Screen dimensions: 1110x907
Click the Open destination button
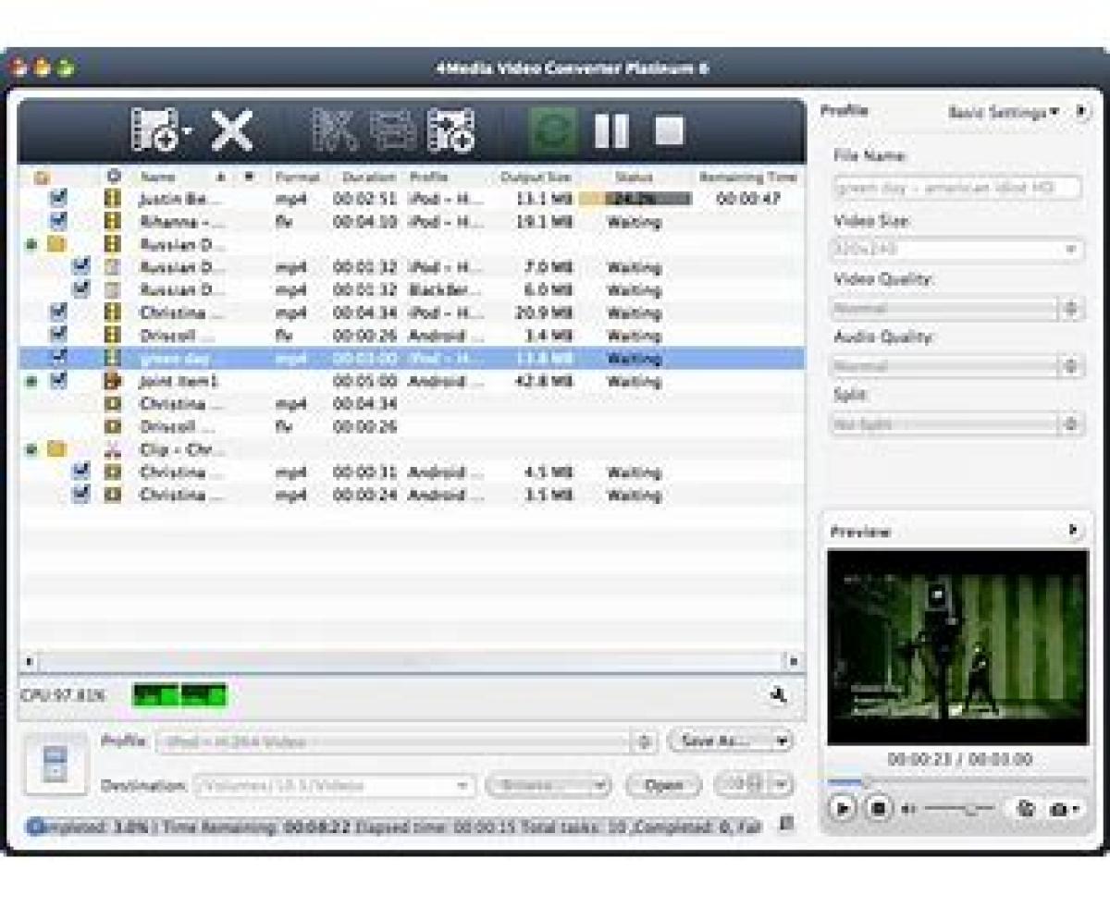point(662,785)
